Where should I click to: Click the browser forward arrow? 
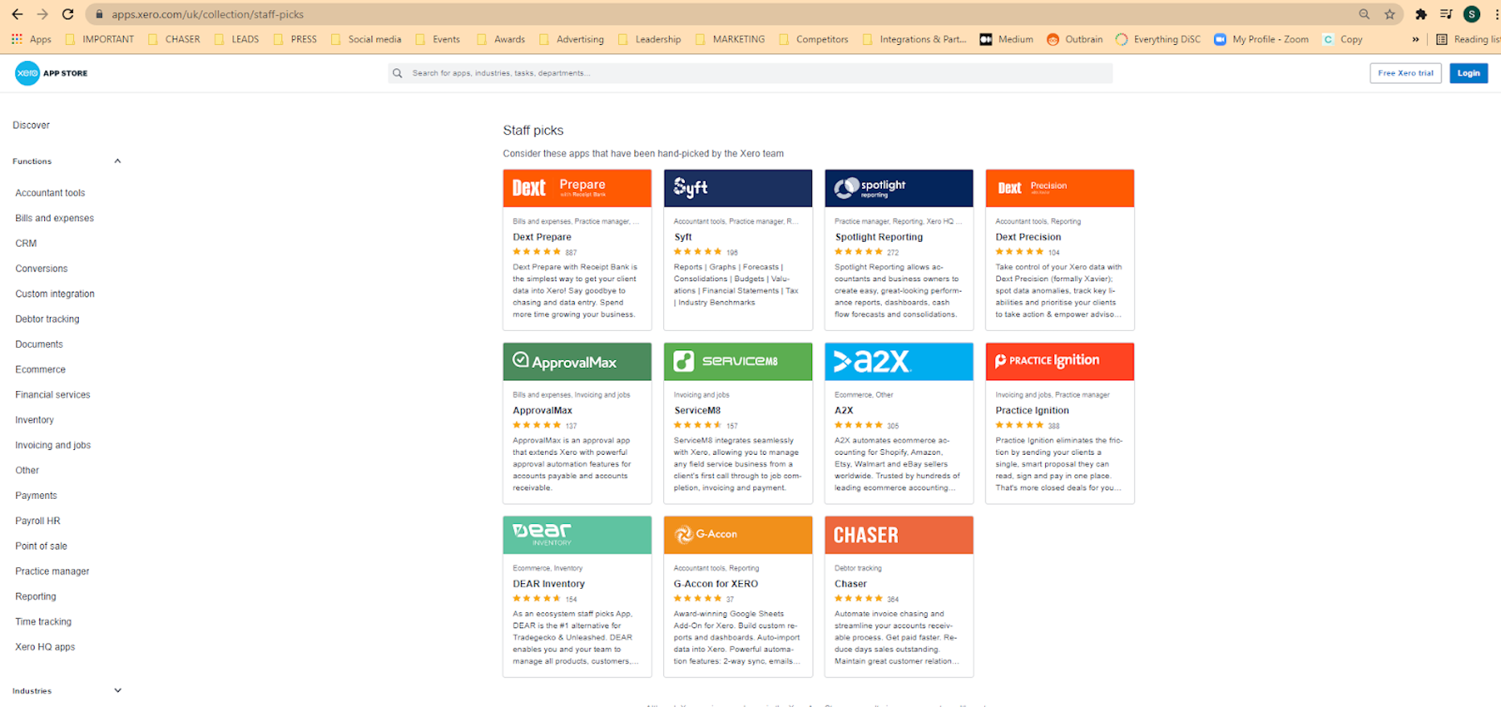pyautogui.click(x=43, y=14)
